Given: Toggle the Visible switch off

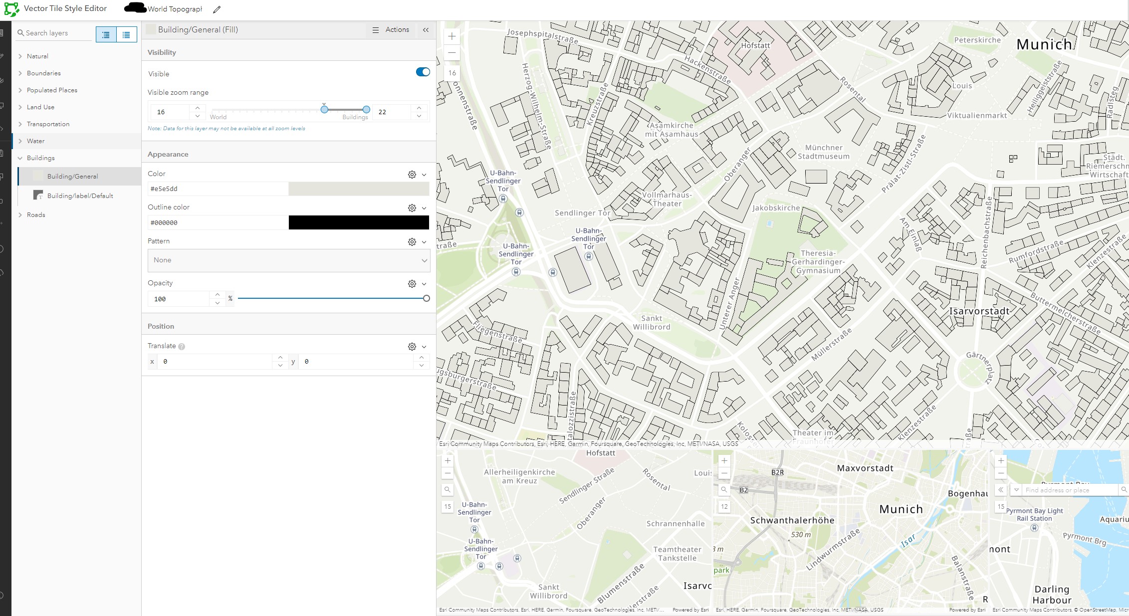Looking at the screenshot, I should (x=423, y=72).
